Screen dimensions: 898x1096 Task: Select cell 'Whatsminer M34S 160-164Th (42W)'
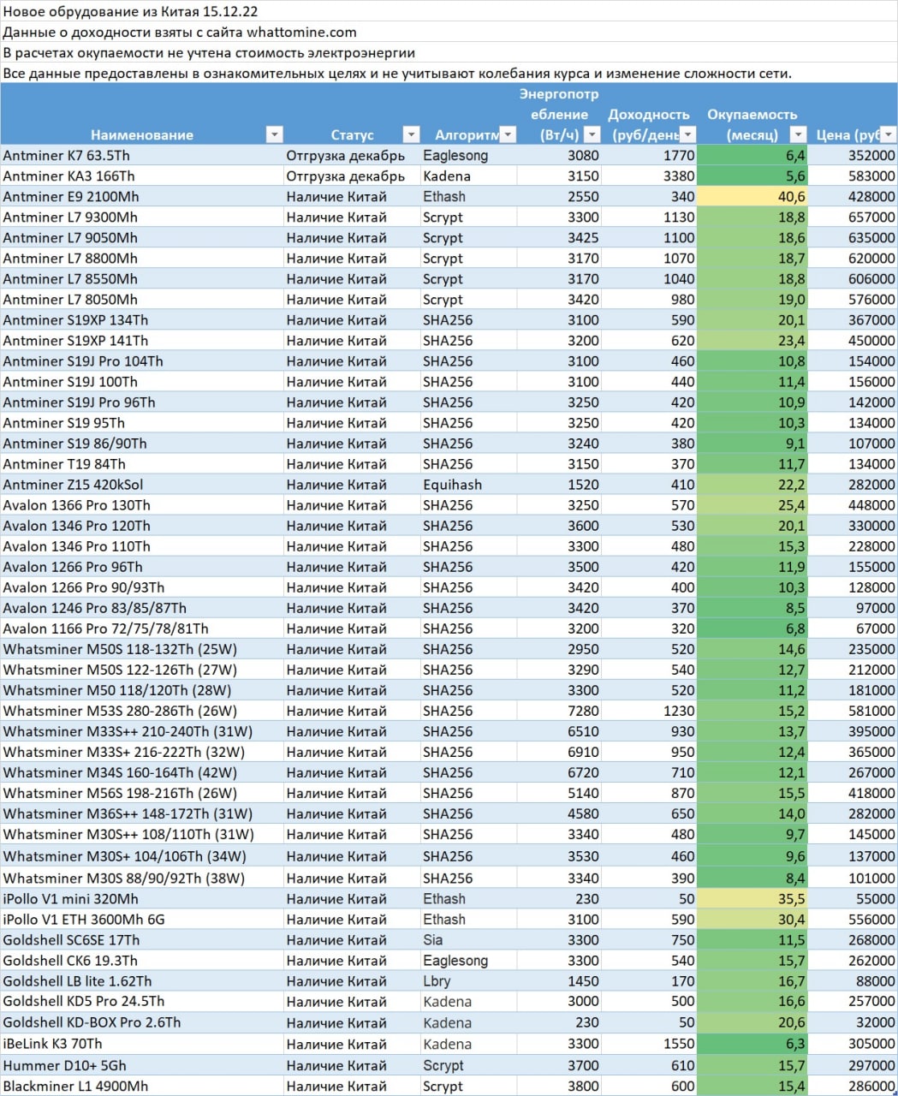(x=142, y=771)
